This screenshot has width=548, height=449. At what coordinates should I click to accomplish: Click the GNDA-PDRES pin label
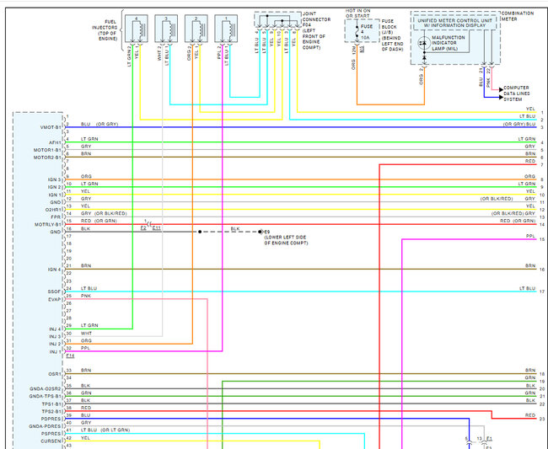[x=45, y=426]
